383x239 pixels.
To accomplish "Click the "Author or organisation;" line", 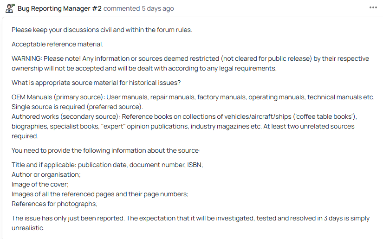I will pos(46,174).
